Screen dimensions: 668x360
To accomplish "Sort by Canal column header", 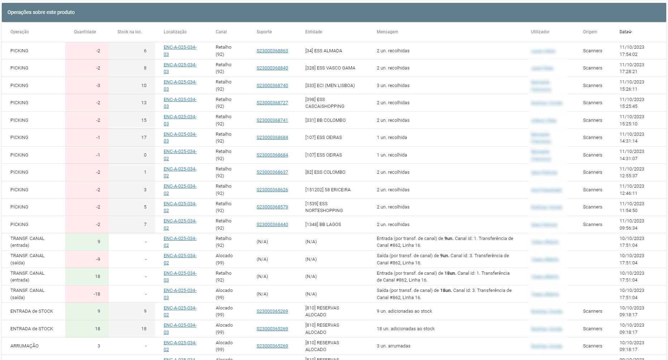I will coord(221,32).
